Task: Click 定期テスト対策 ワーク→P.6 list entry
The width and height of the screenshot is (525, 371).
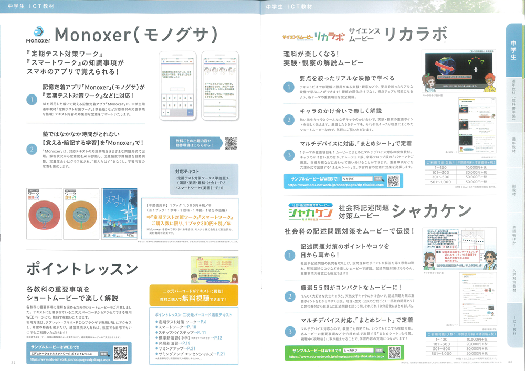Action: (181, 322)
